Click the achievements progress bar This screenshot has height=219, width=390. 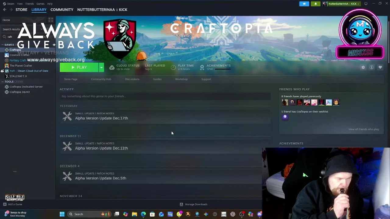tap(223, 69)
